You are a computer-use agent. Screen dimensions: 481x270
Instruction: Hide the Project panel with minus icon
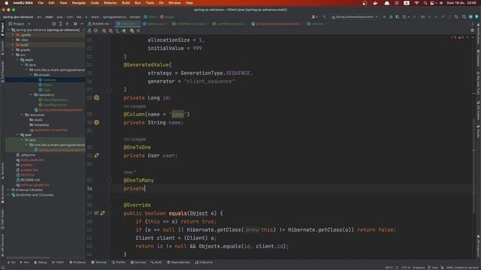coord(82,23)
